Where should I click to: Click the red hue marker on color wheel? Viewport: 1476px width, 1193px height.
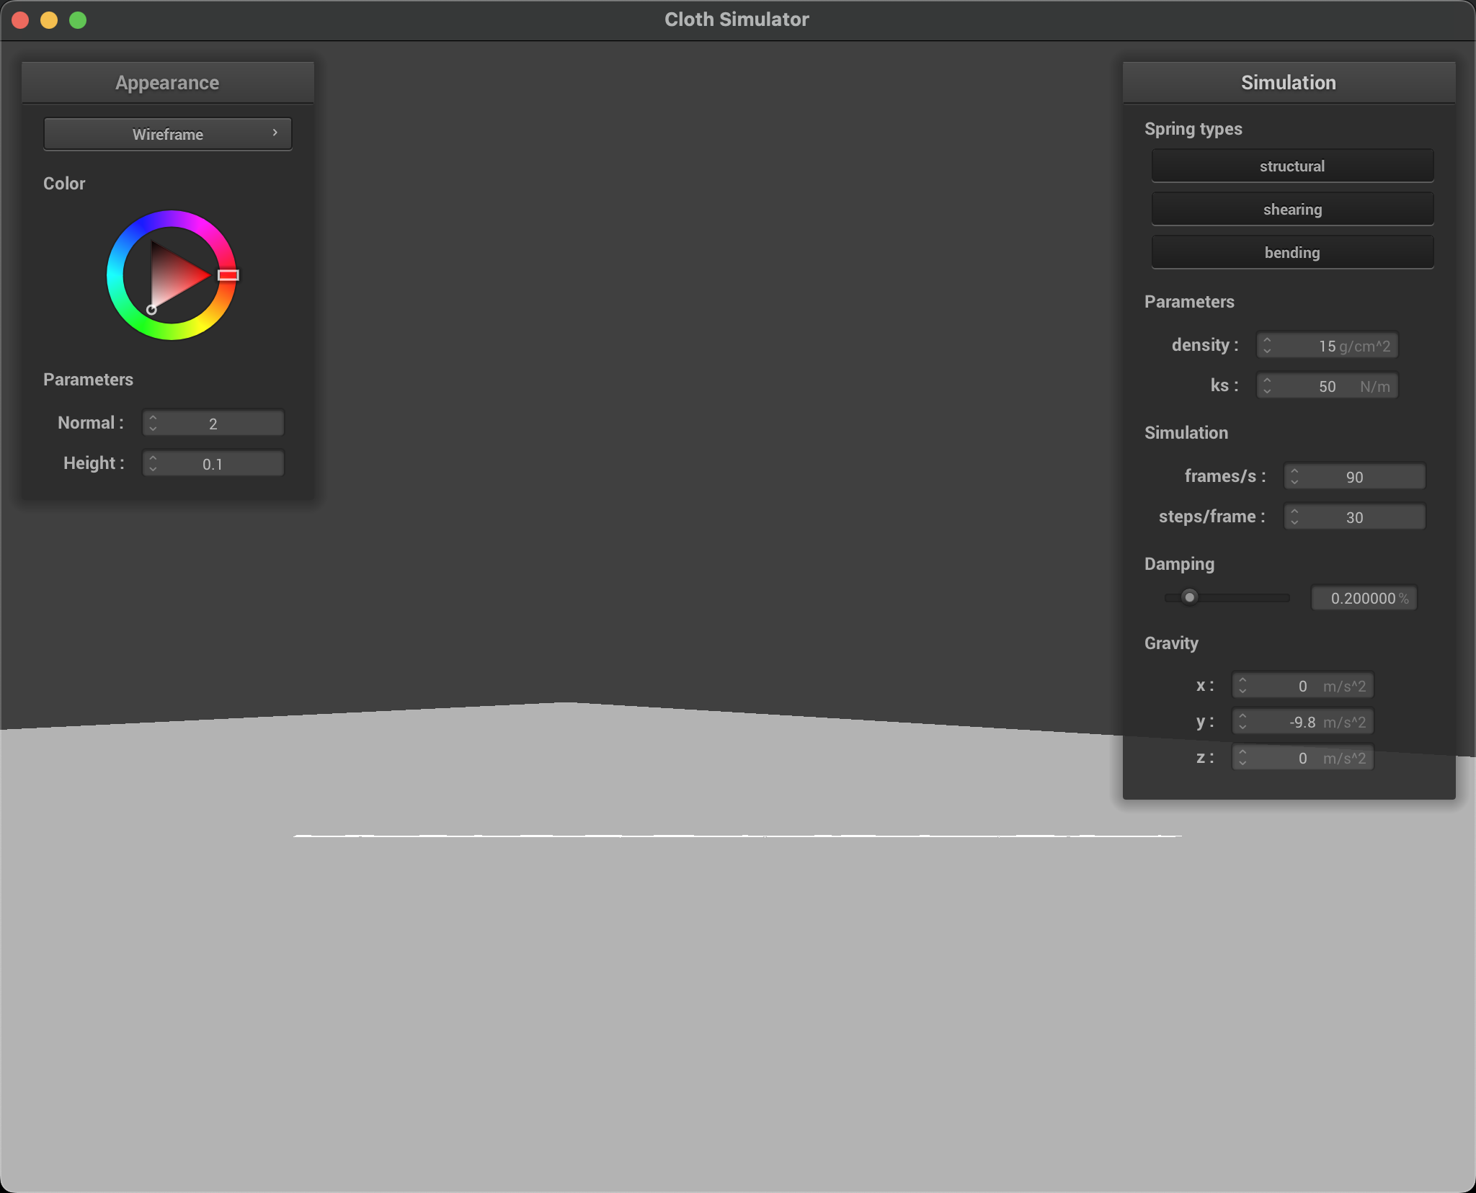(x=228, y=275)
